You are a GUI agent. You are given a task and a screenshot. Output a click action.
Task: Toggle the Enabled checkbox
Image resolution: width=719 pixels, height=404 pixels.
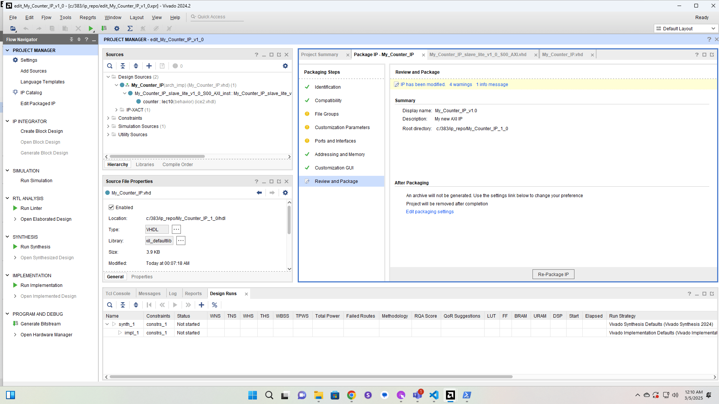111,207
